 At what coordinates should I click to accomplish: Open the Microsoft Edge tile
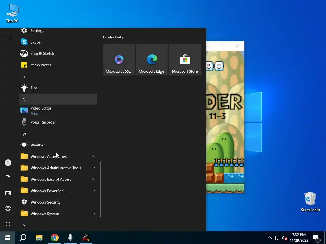[x=152, y=59]
